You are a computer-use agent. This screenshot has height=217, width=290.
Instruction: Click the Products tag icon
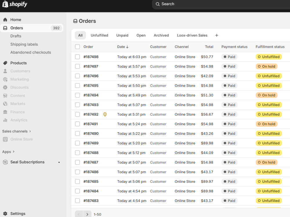click(x=5, y=63)
